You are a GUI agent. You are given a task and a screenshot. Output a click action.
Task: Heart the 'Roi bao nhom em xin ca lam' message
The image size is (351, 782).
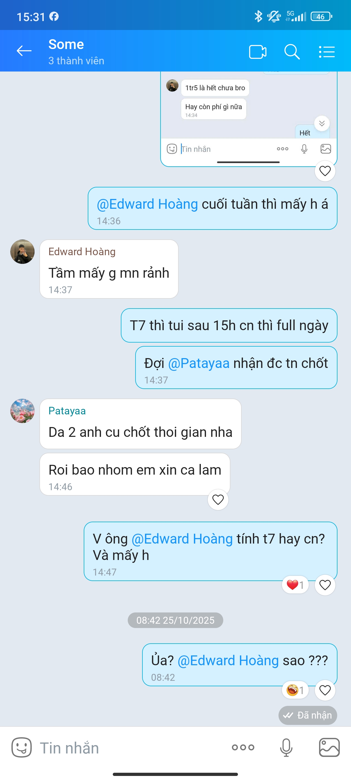tap(218, 499)
